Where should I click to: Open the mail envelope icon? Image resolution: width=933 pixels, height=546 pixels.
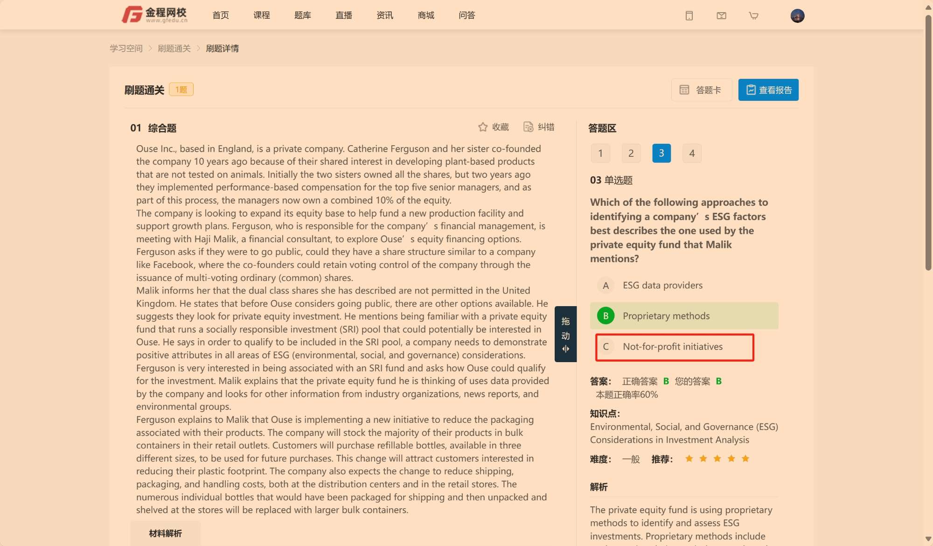point(721,16)
